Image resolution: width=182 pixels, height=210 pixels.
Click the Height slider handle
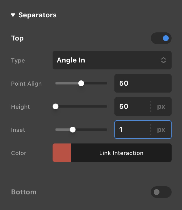pos(55,106)
